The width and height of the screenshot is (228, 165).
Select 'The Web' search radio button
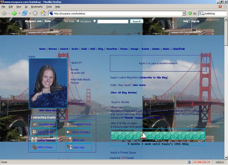click(x=78, y=21)
